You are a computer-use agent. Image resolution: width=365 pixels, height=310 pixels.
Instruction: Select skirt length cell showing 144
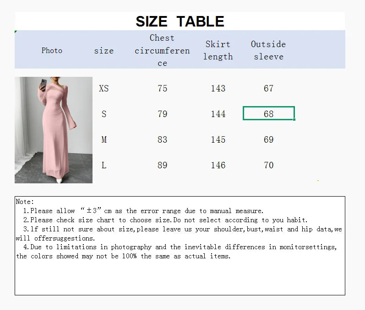point(218,114)
